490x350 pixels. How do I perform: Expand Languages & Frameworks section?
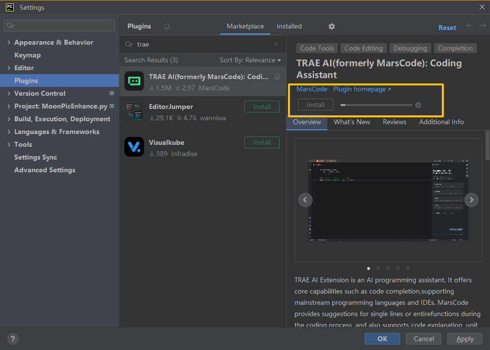(9, 132)
